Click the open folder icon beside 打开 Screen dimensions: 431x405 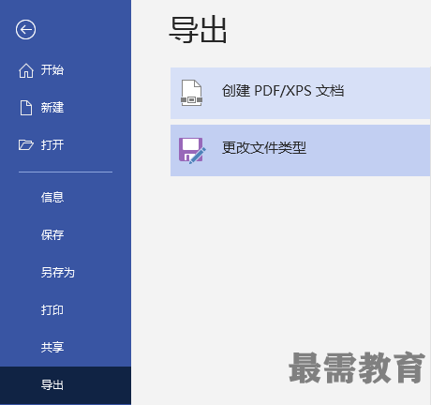point(25,145)
